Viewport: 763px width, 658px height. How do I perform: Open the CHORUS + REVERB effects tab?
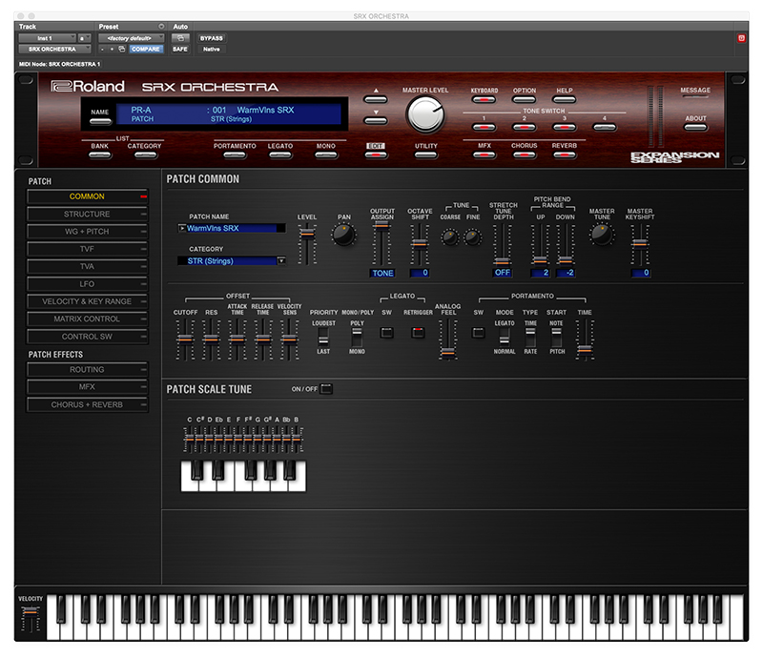[87, 405]
